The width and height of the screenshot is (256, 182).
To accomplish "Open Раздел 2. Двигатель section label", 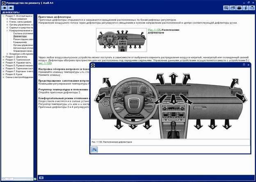I will pyautogui.click(x=16, y=57).
